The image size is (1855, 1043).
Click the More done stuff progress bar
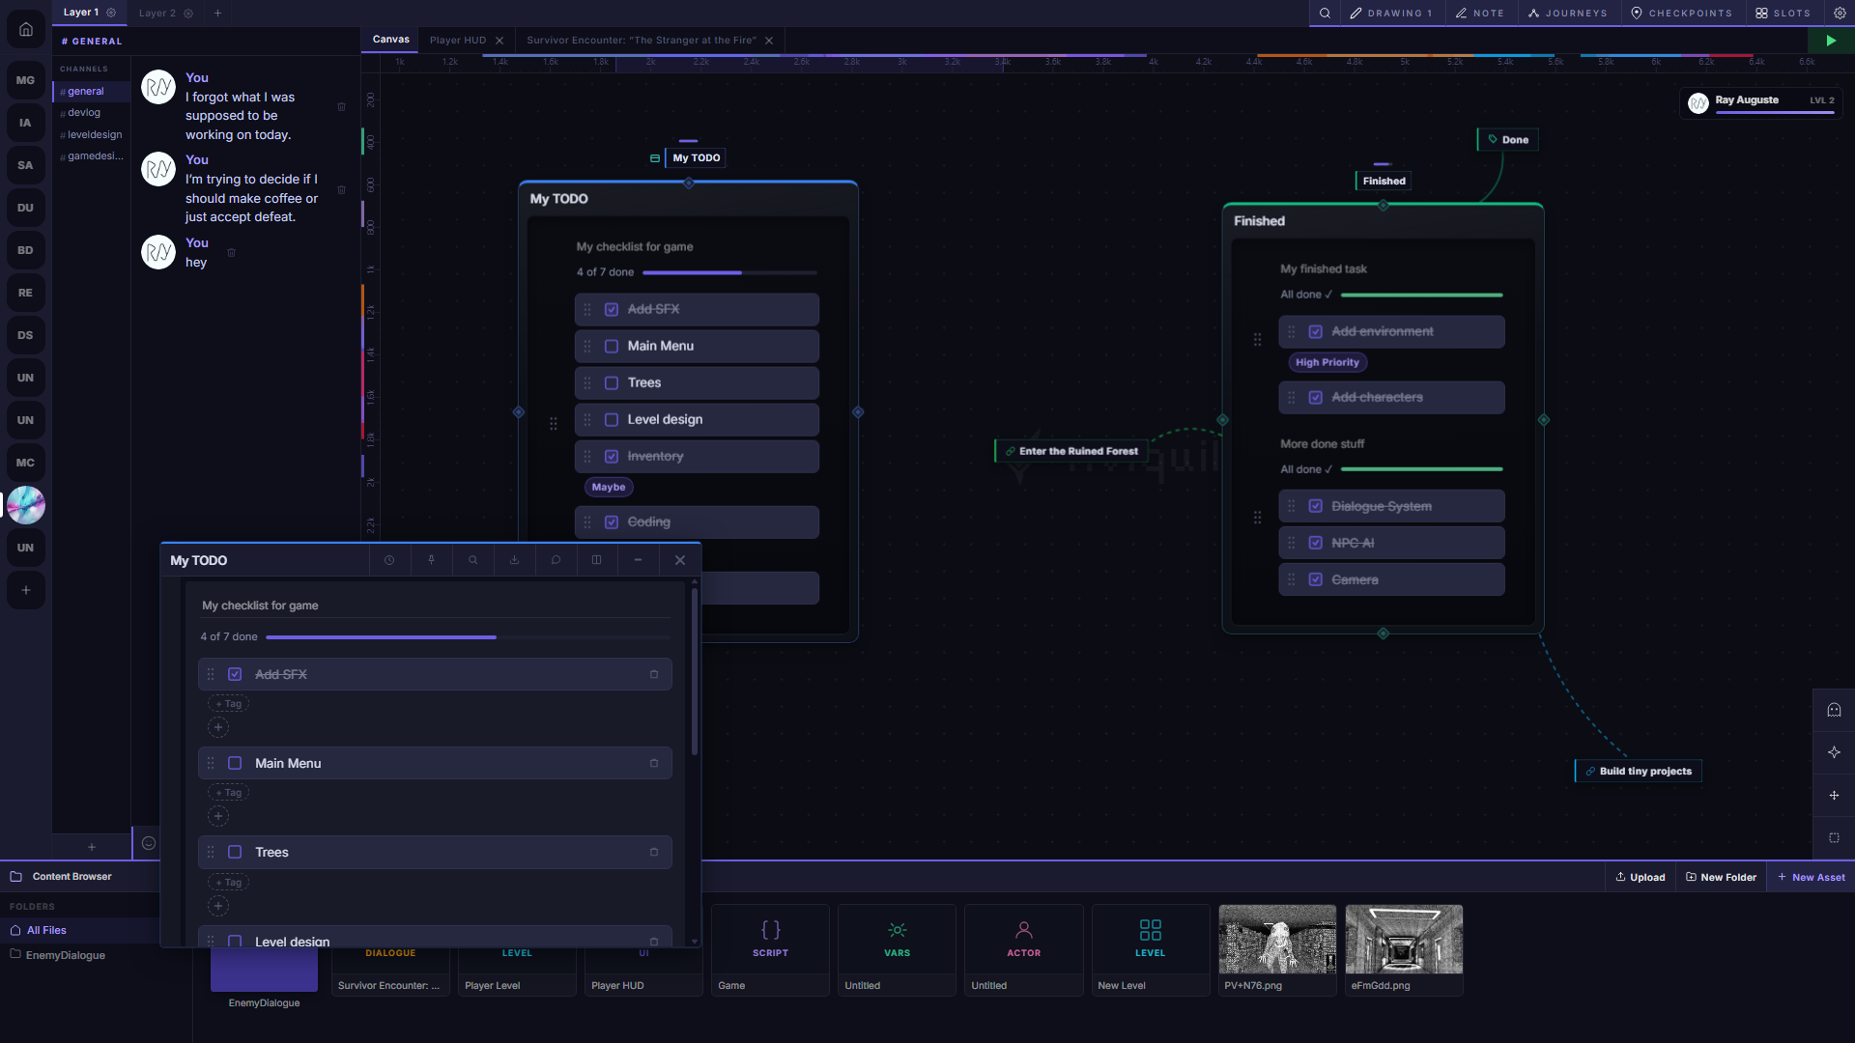(x=1421, y=469)
